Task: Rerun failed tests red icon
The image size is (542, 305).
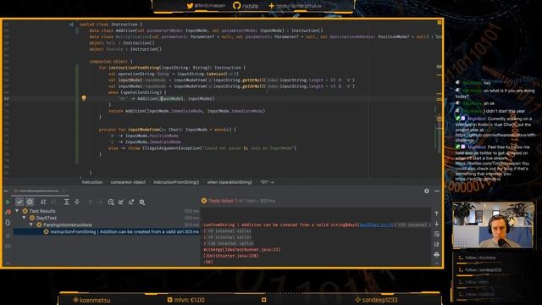Action: point(8,212)
